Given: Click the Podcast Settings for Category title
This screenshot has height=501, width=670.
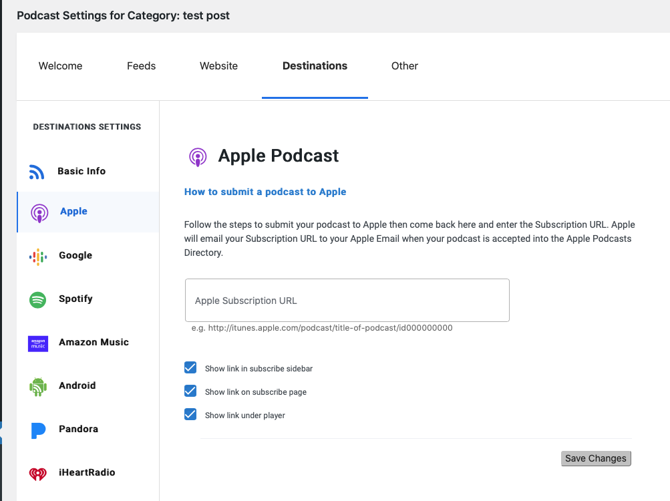Looking at the screenshot, I should (x=123, y=16).
